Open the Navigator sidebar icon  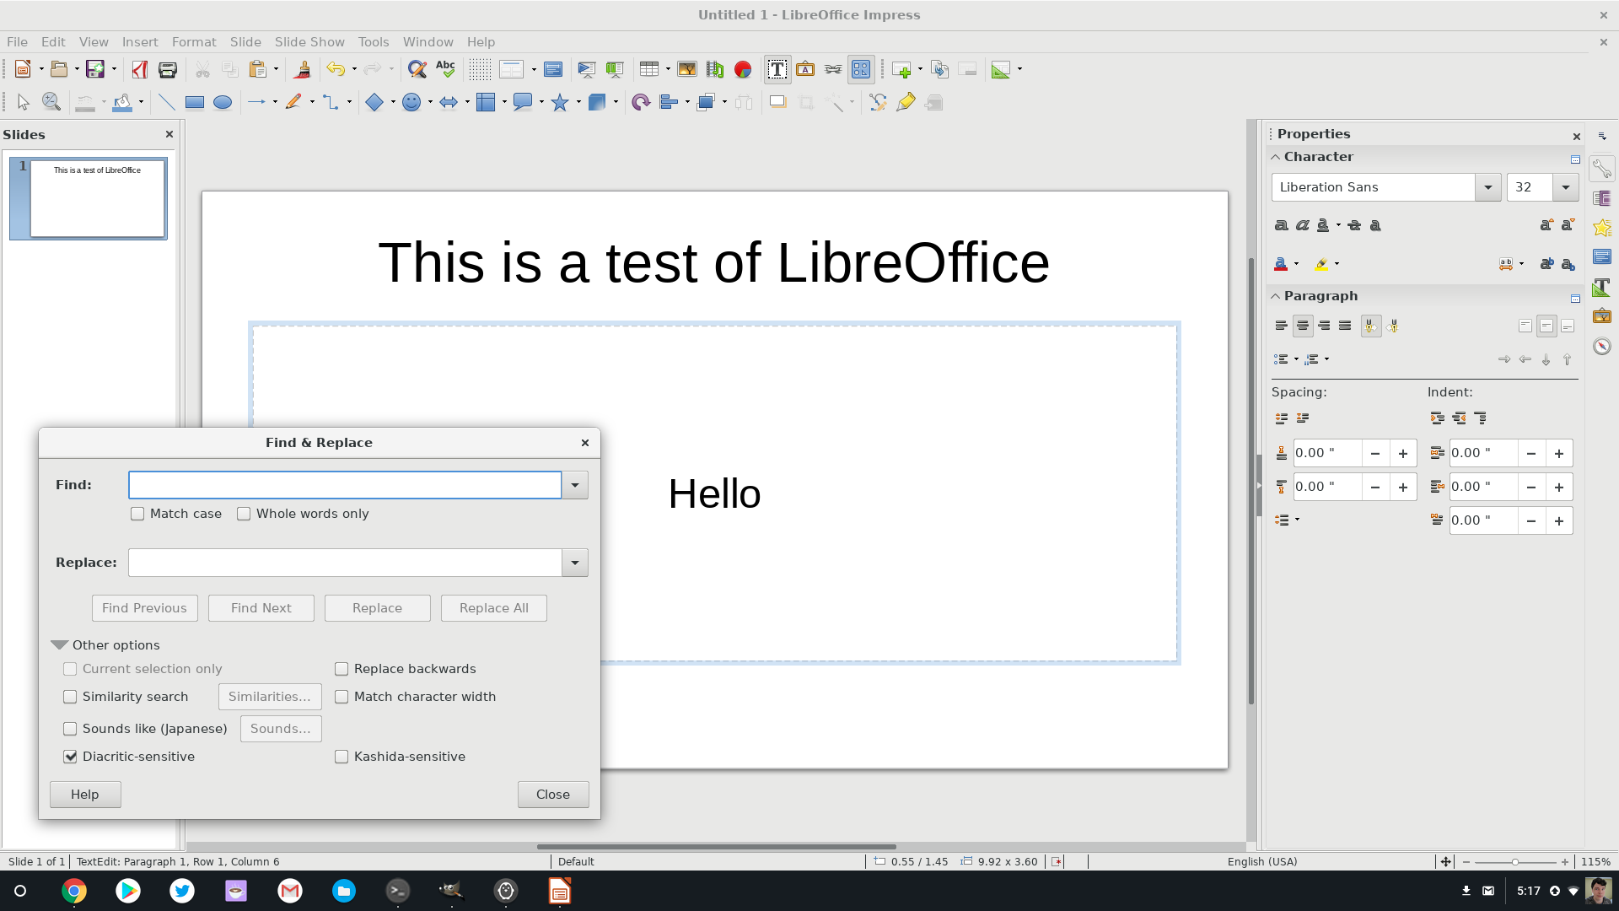tap(1602, 347)
